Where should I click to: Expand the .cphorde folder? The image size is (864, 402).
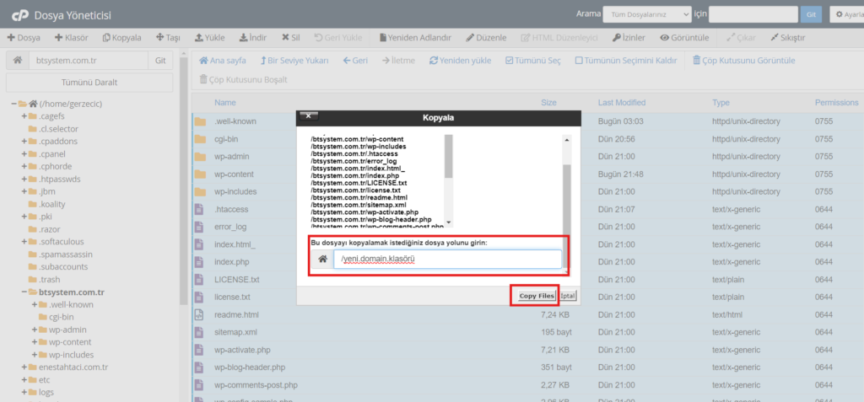pyautogui.click(x=24, y=166)
